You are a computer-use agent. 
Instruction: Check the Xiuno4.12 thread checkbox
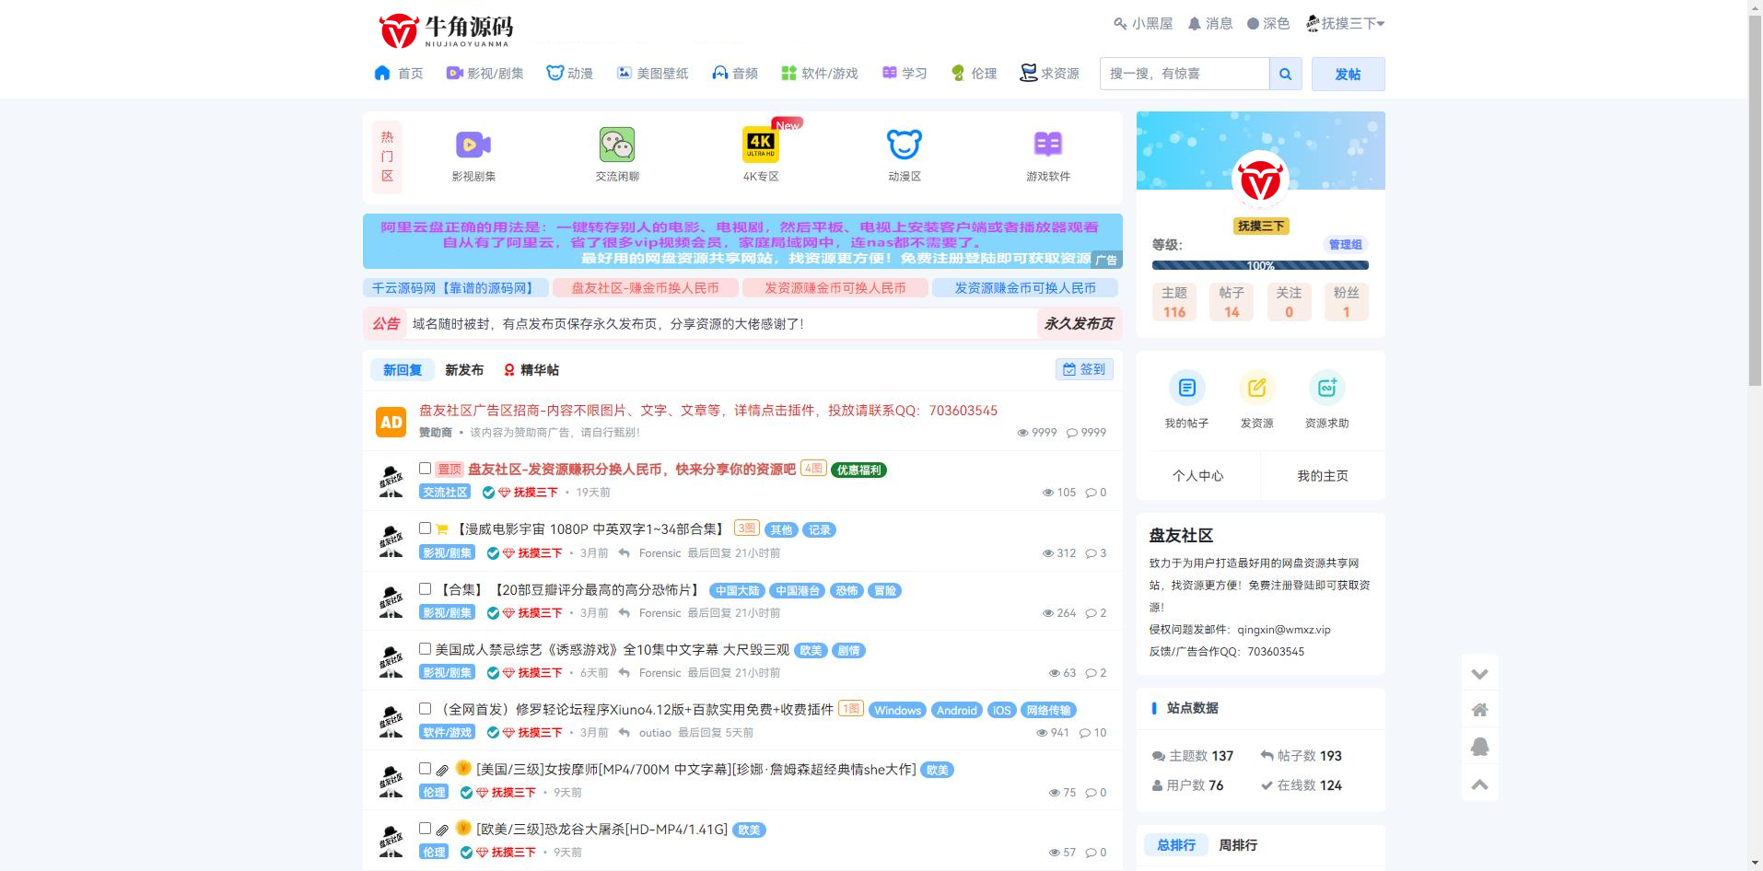click(x=425, y=708)
